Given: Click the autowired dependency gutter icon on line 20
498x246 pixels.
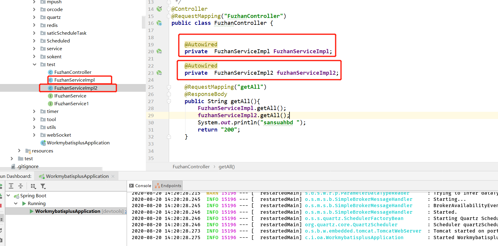Looking at the screenshot, I should (x=159, y=51).
